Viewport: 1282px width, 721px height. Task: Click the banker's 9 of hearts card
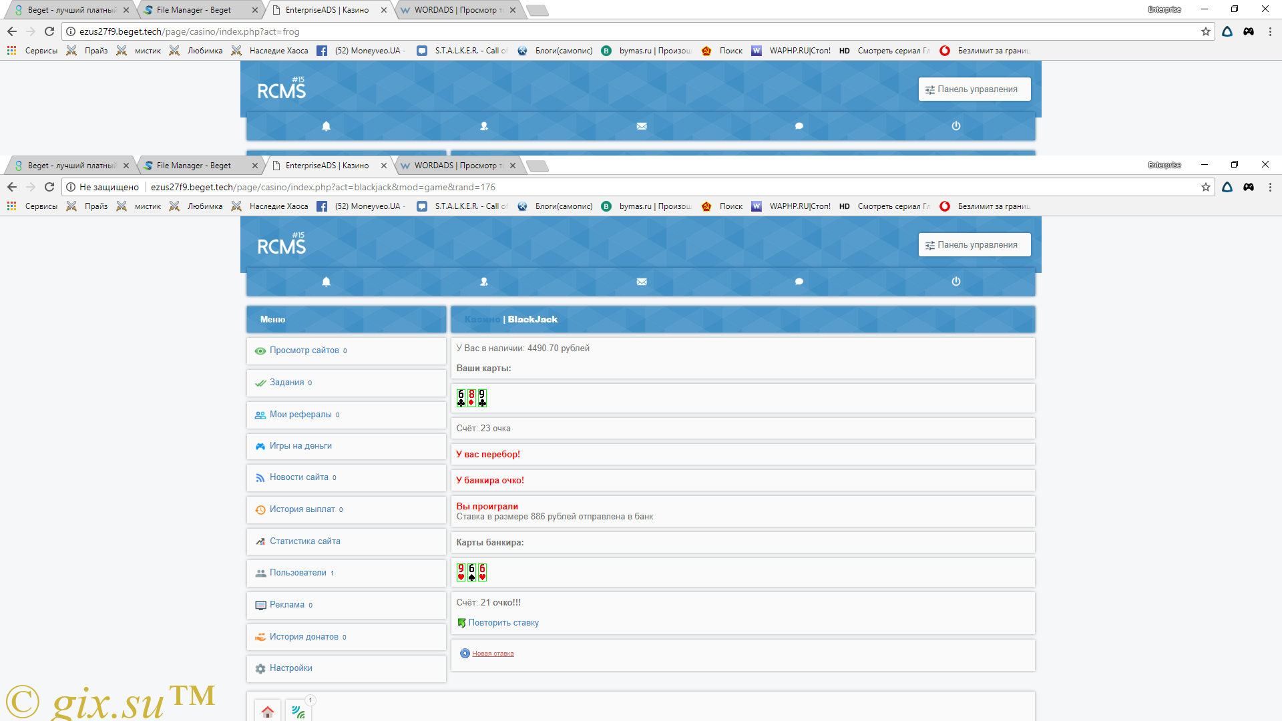click(461, 573)
